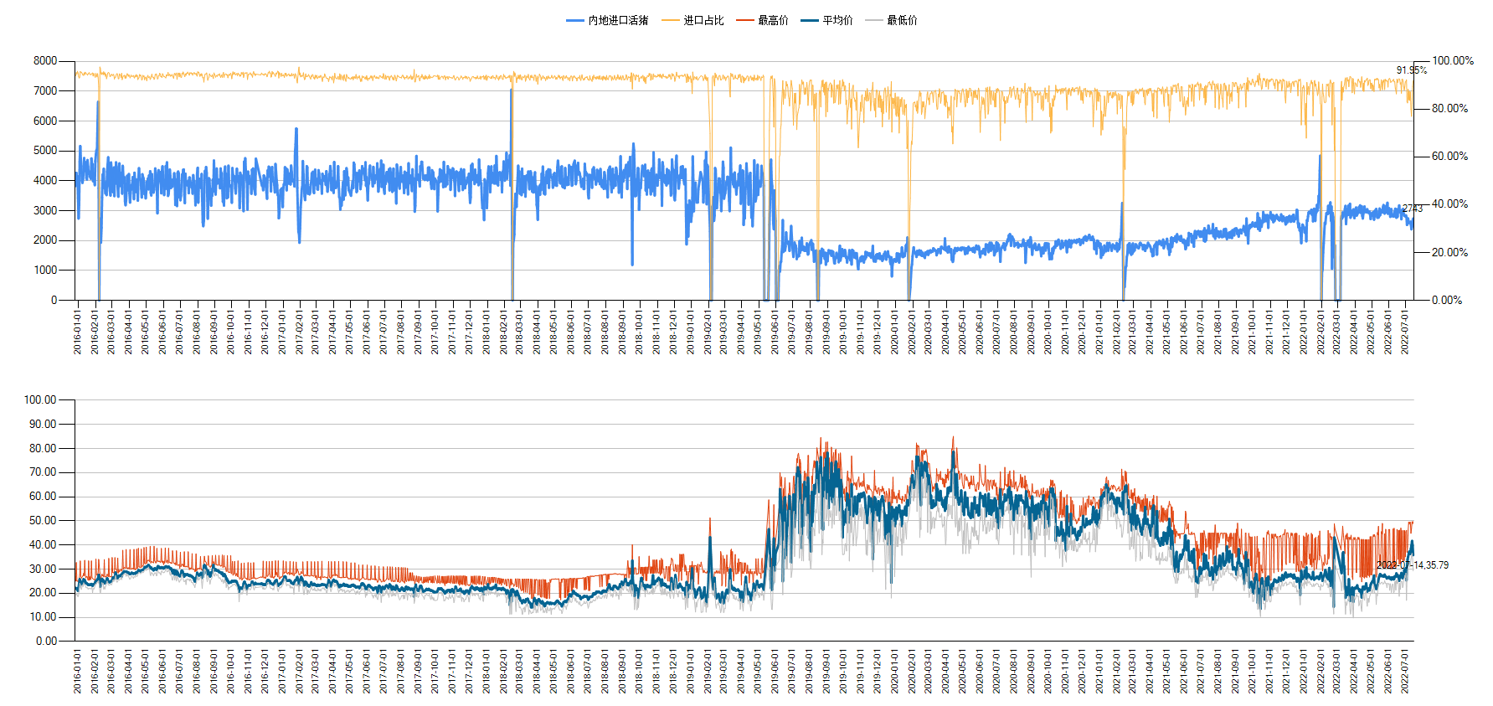Click 50.00 on the lower chart axis

(43, 520)
